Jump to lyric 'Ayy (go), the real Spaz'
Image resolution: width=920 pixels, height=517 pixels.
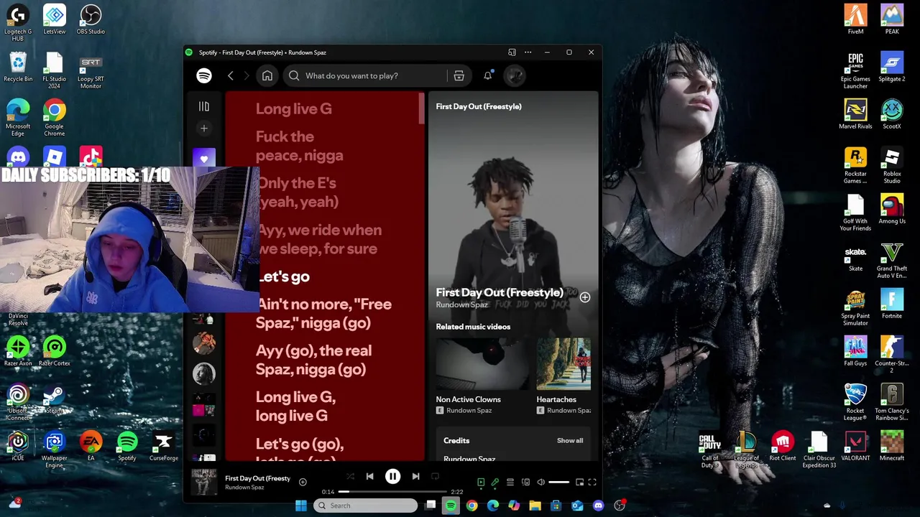(313, 360)
